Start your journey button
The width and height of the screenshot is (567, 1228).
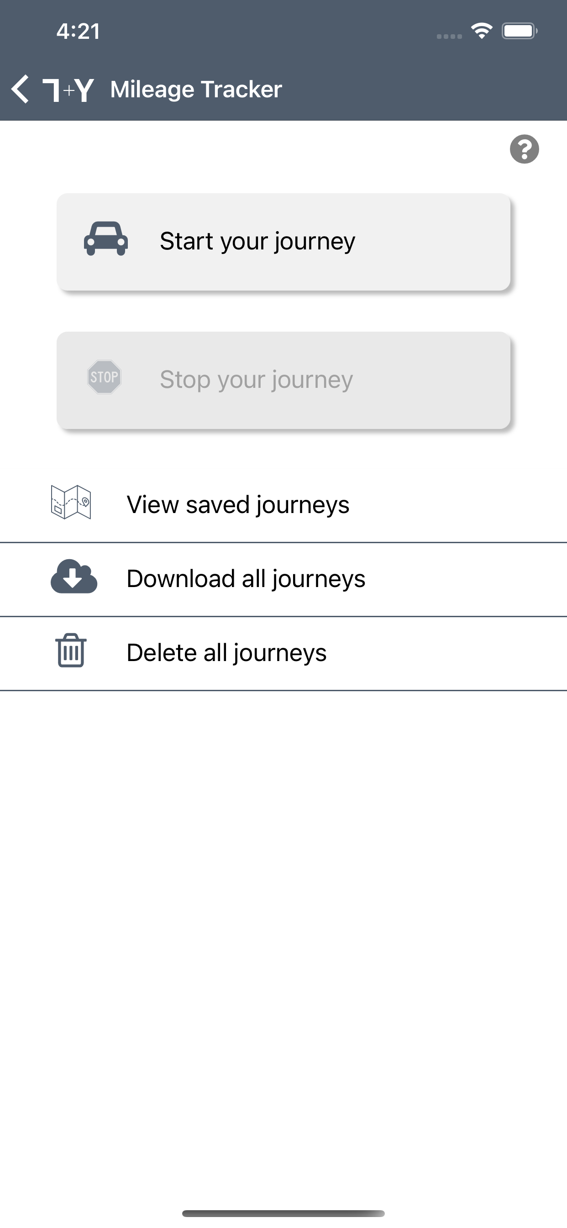click(x=283, y=242)
